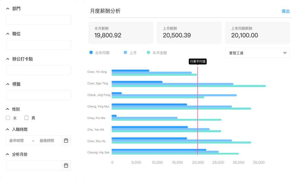The width and height of the screenshot is (297, 179).
Task: Click the 最早時間 date input
Action: [17, 141]
